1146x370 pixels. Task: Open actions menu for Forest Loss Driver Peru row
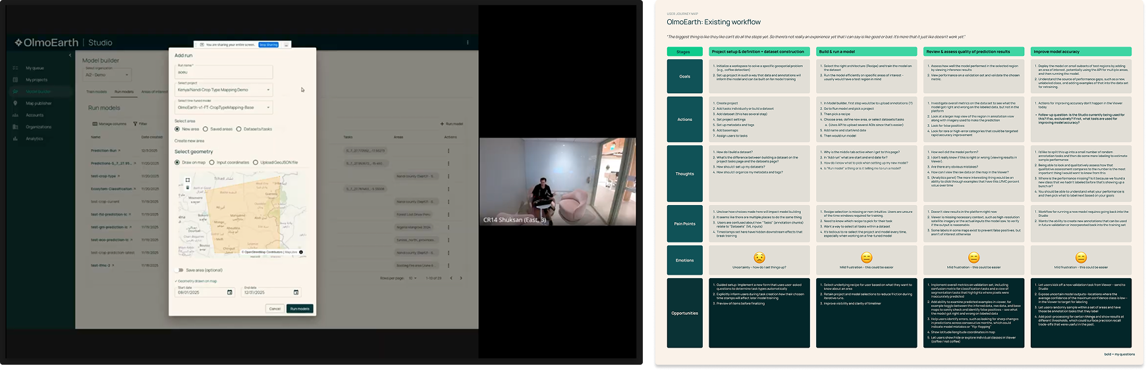click(x=449, y=214)
